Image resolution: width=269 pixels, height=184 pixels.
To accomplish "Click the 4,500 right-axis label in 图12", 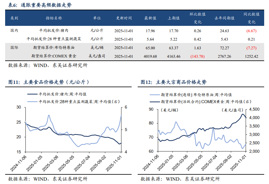I will click(x=258, y=109).
